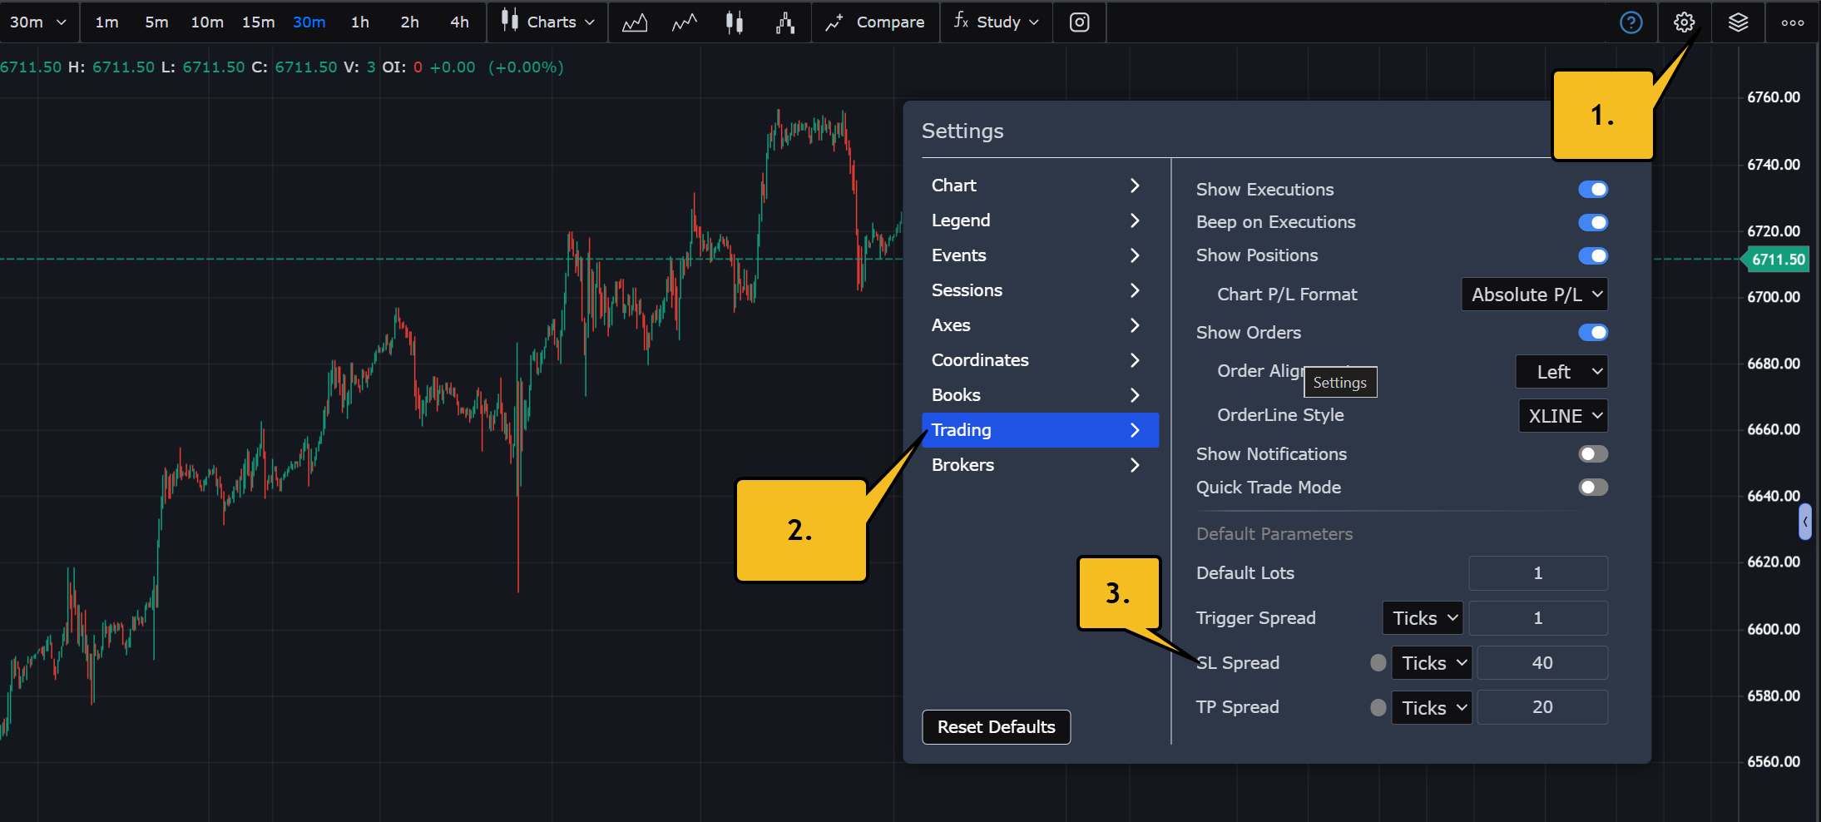Select the hollow bar chart type icon
Screen dimensions: 1821x822
[784, 22]
